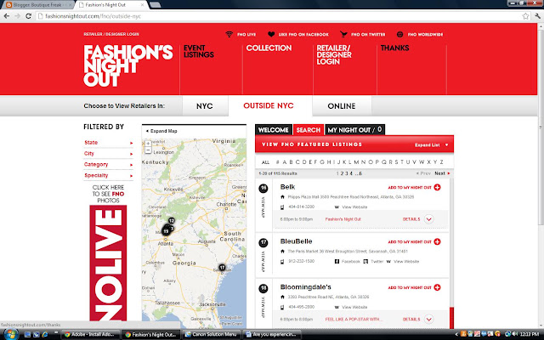Click View Map beside Belk
Viewport: 544px width, 340px height.
(263, 207)
